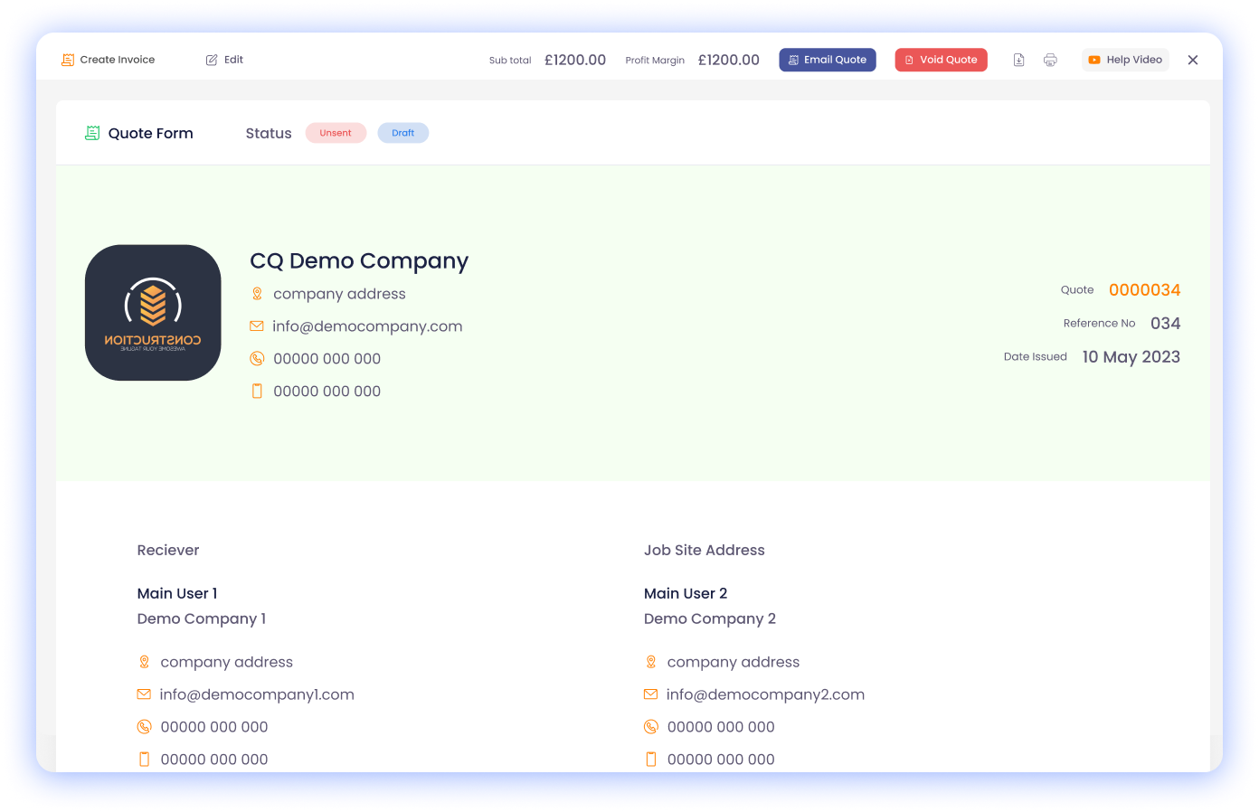This screenshot has width=1259, height=812.
Task: Click email info@democompany2.com
Action: (x=766, y=694)
